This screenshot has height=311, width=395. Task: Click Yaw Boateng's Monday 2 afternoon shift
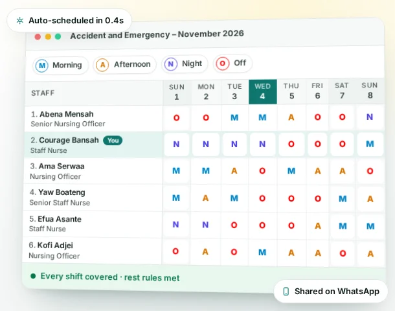point(205,198)
